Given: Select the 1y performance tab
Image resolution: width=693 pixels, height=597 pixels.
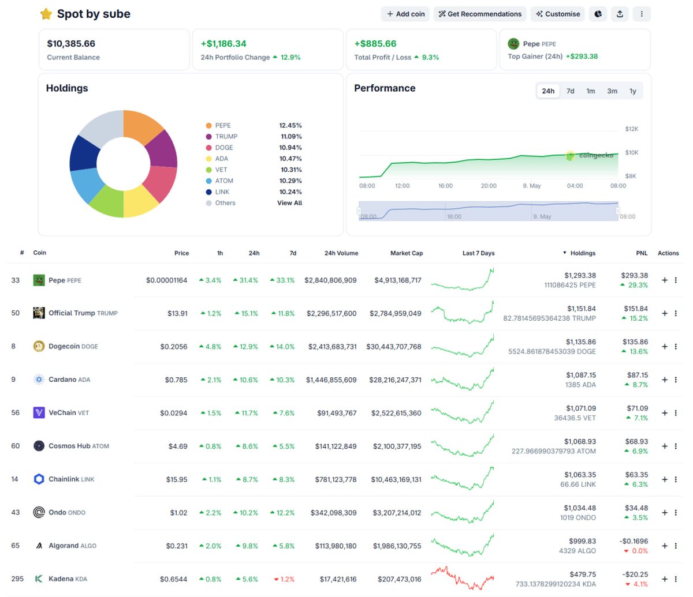Looking at the screenshot, I should [x=633, y=91].
